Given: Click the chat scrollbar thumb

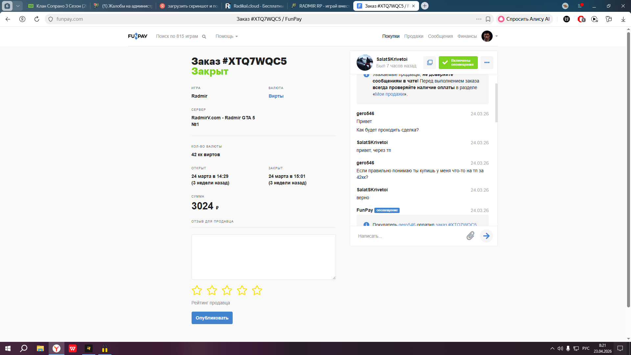Looking at the screenshot, I should pyautogui.click(x=496, y=103).
